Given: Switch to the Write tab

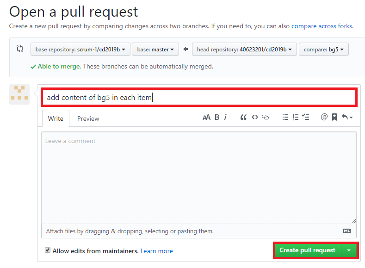Looking at the screenshot, I should 56,118.
